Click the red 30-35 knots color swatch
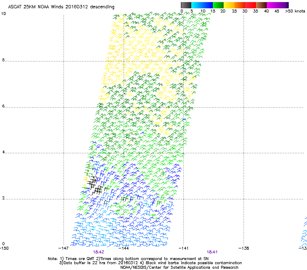The image size is (307, 270). pyautogui.click(x=251, y=5)
